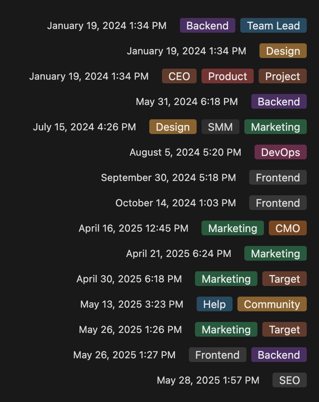Select the Design tag next to SMM
319x402 pixels.
coord(173,127)
